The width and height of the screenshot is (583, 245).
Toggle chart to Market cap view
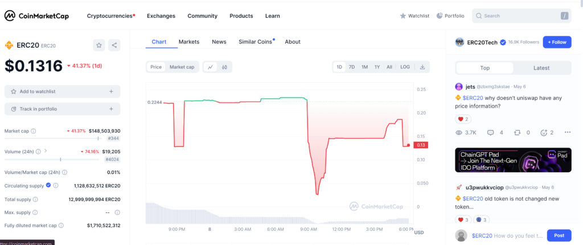tap(182, 67)
